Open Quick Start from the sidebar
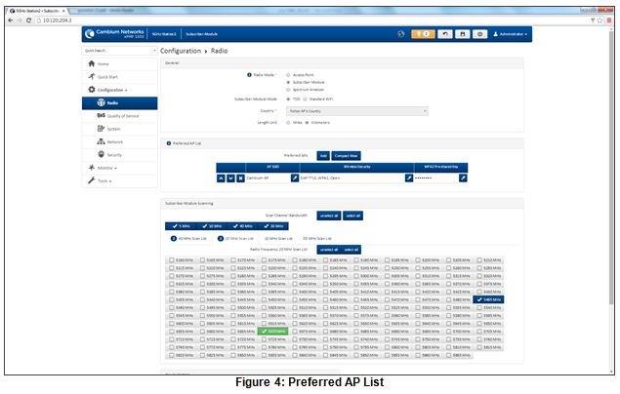The image size is (620, 394). (x=107, y=76)
